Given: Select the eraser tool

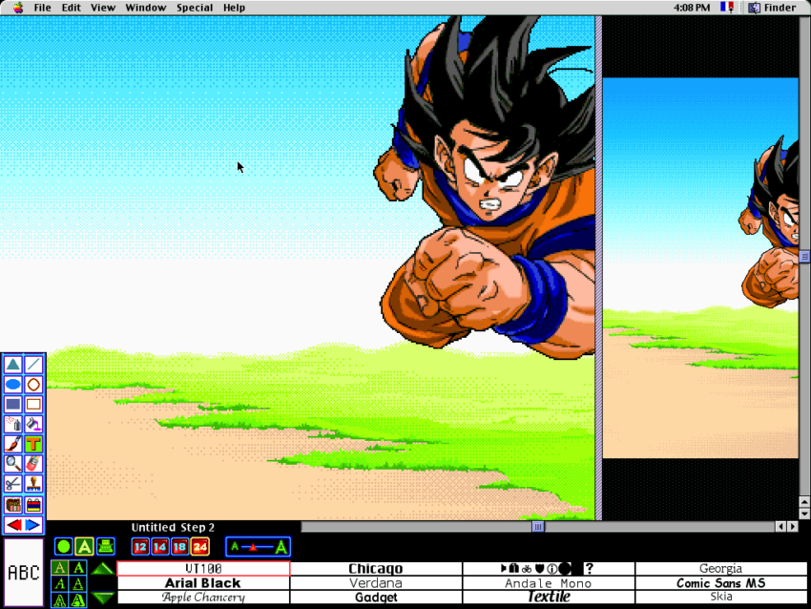Looking at the screenshot, I should 33,464.
